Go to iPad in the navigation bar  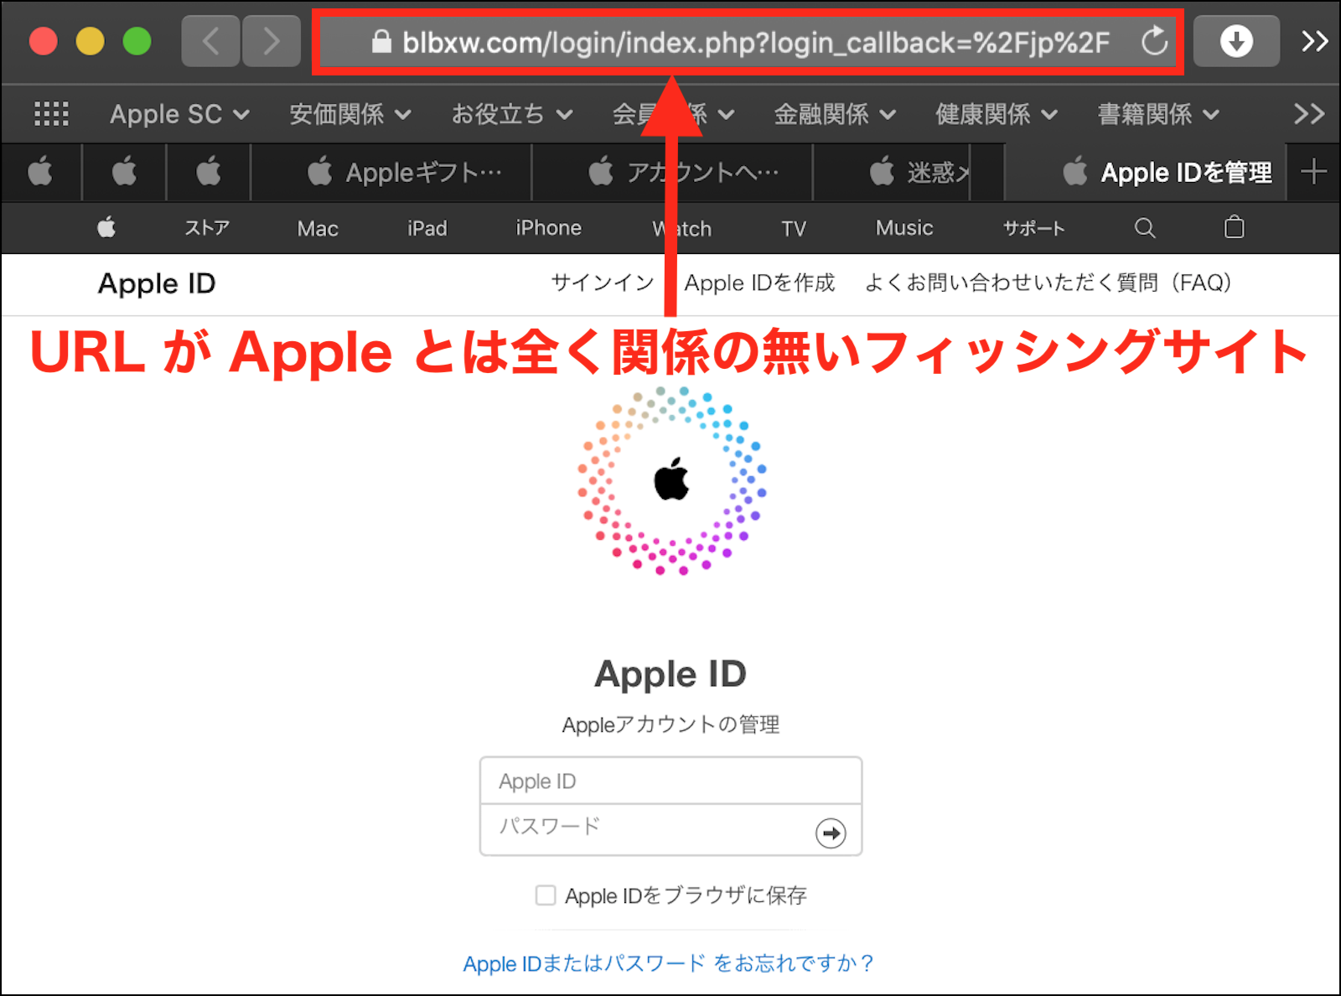[x=427, y=228]
